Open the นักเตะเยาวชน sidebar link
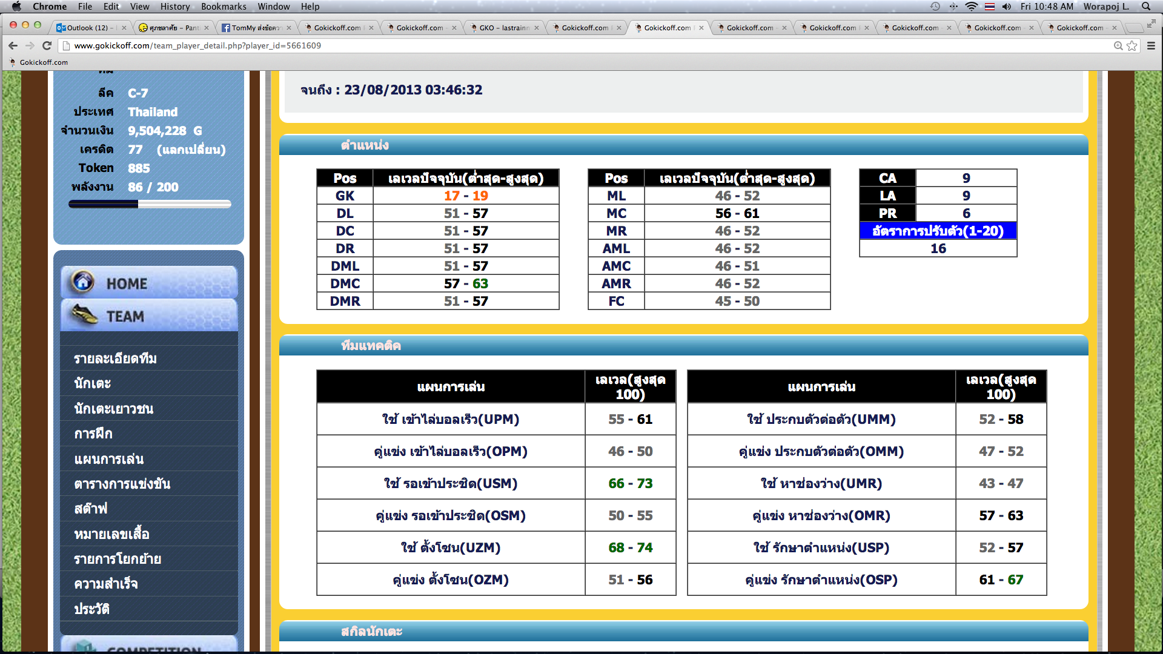Image resolution: width=1163 pixels, height=654 pixels. [x=114, y=409]
